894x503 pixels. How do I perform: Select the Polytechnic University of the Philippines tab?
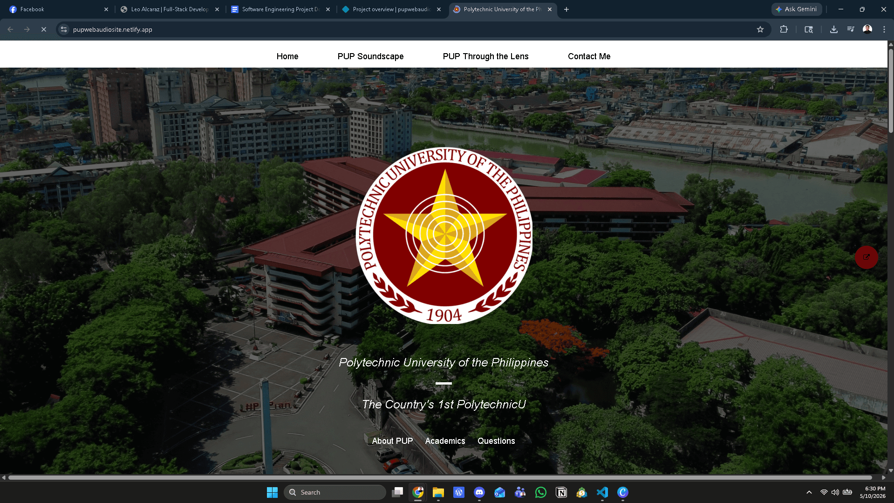tap(502, 9)
